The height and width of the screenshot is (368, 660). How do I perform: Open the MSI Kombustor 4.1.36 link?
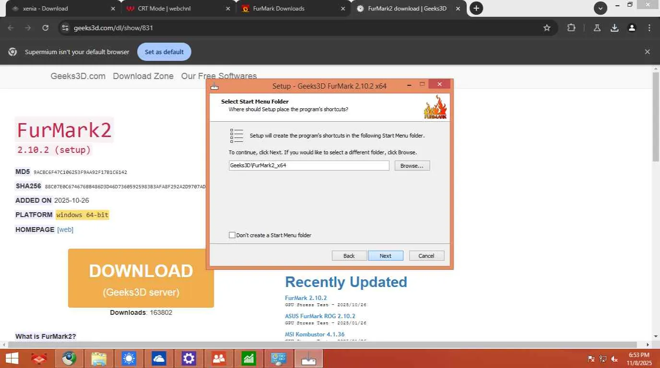[x=315, y=334]
